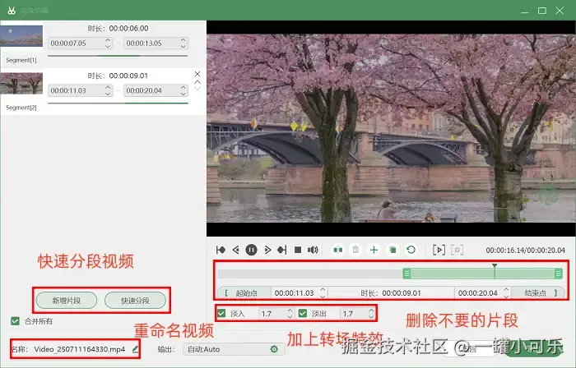This screenshot has width=576, height=368.
Task: Uncheck the 合并所有 merge all checkbox
Action: (15, 321)
